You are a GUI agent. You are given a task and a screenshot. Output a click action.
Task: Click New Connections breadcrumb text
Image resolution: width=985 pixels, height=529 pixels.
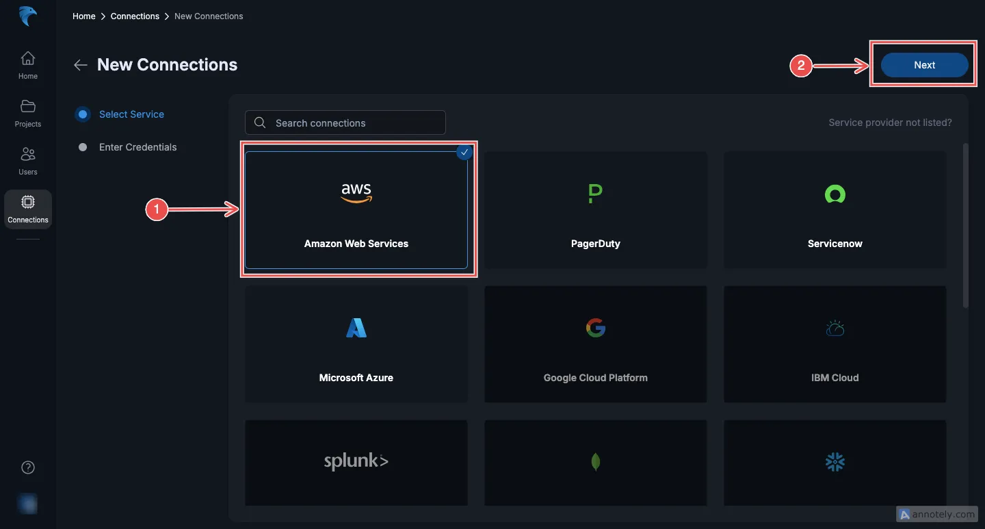click(209, 16)
